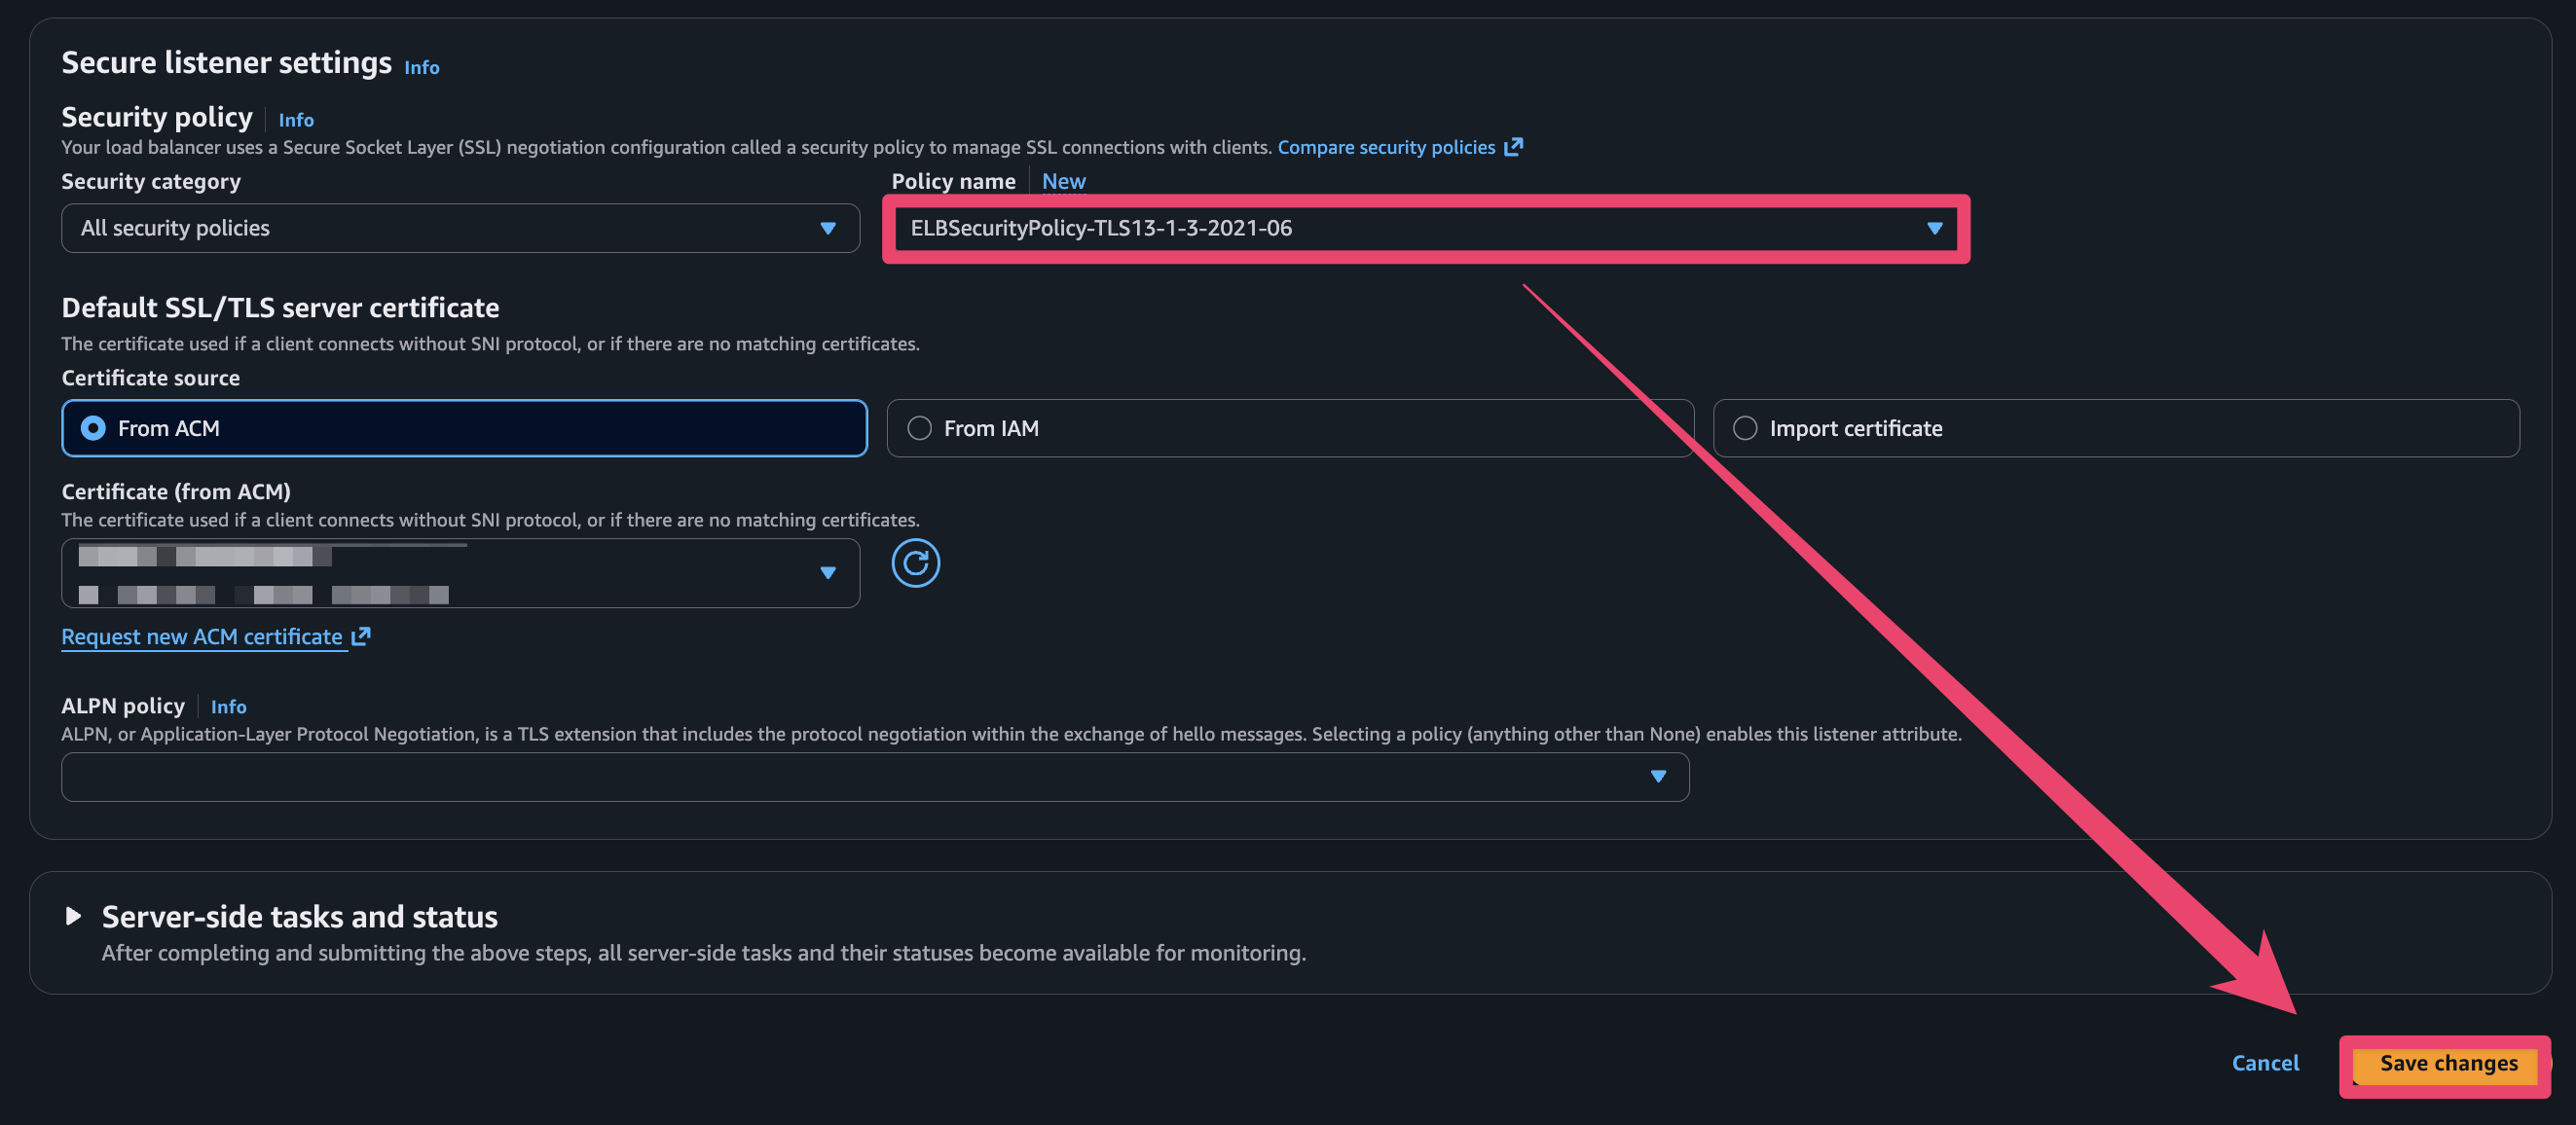The image size is (2576, 1125).
Task: Click the ALPN policy dropdown arrow
Action: 1657,776
